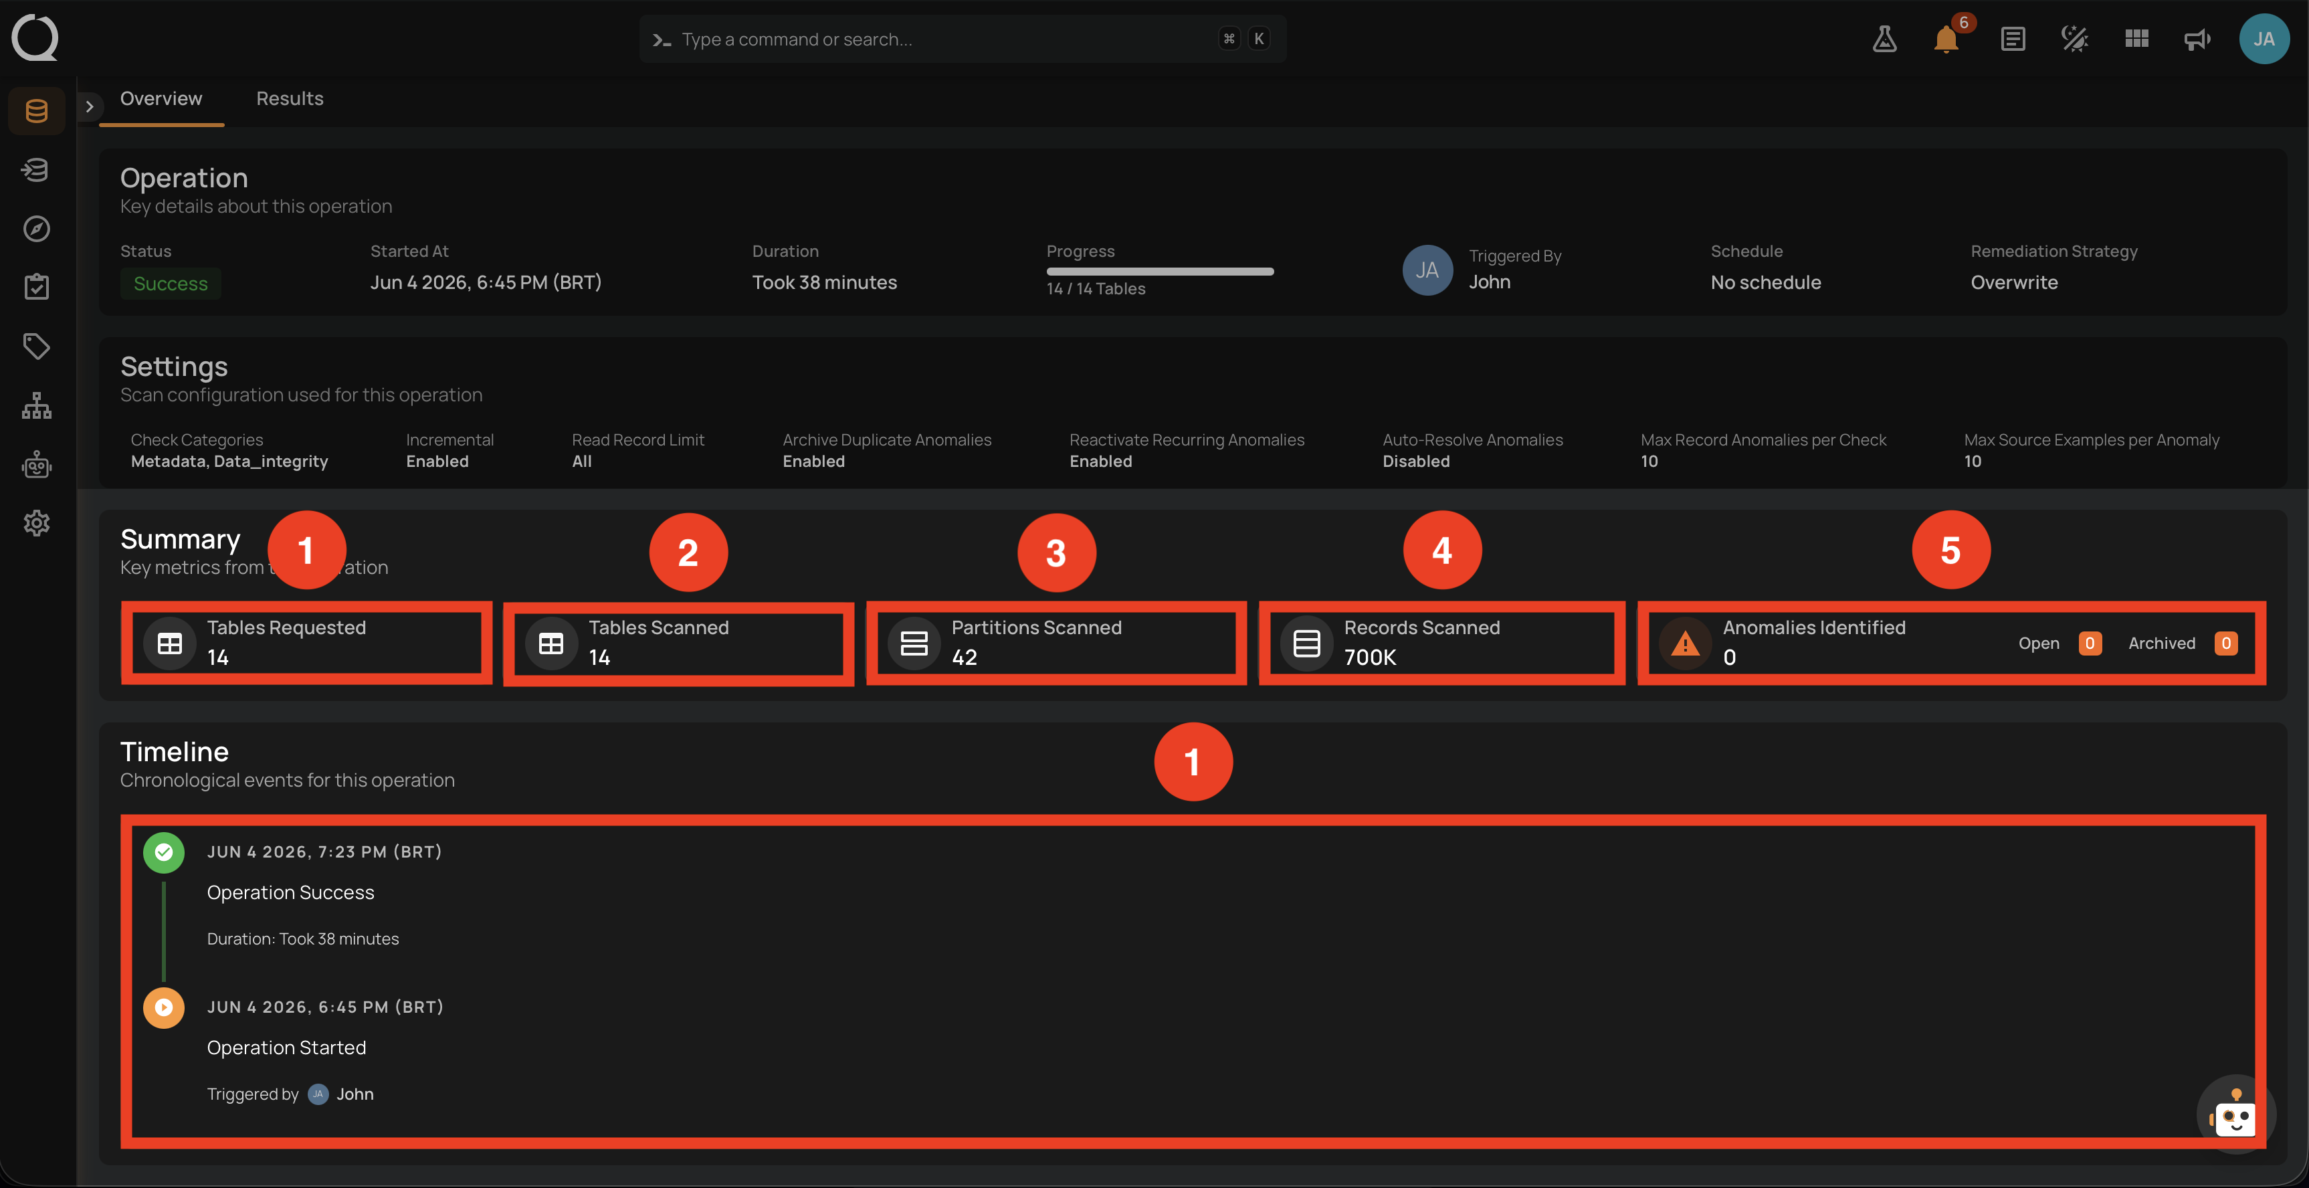2309x1188 pixels.
Task: Click the 'Took 38 minutes' duration value
Action: click(824, 282)
